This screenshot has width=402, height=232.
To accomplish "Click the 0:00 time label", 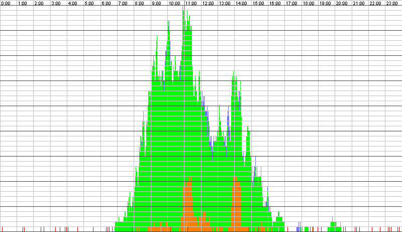I will tap(6, 4).
